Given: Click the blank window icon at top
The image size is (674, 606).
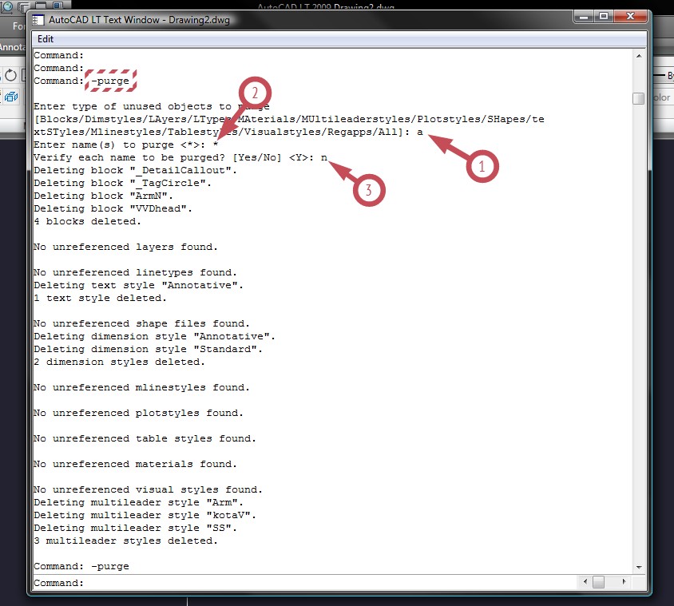Looking at the screenshot, I should pos(41,5).
